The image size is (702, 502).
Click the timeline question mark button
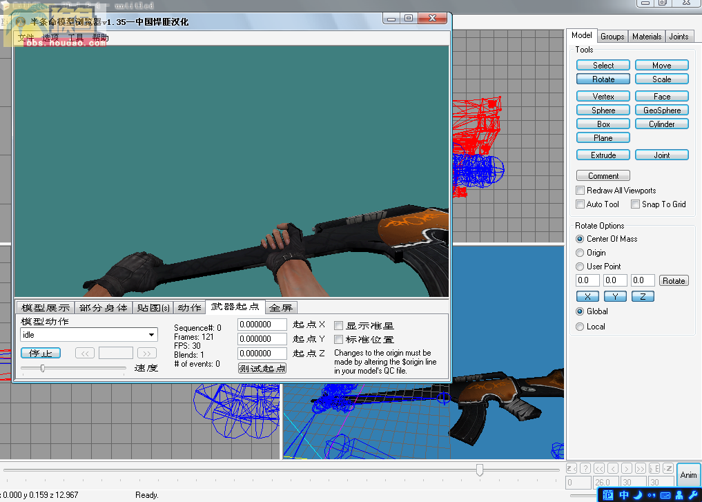point(585,469)
